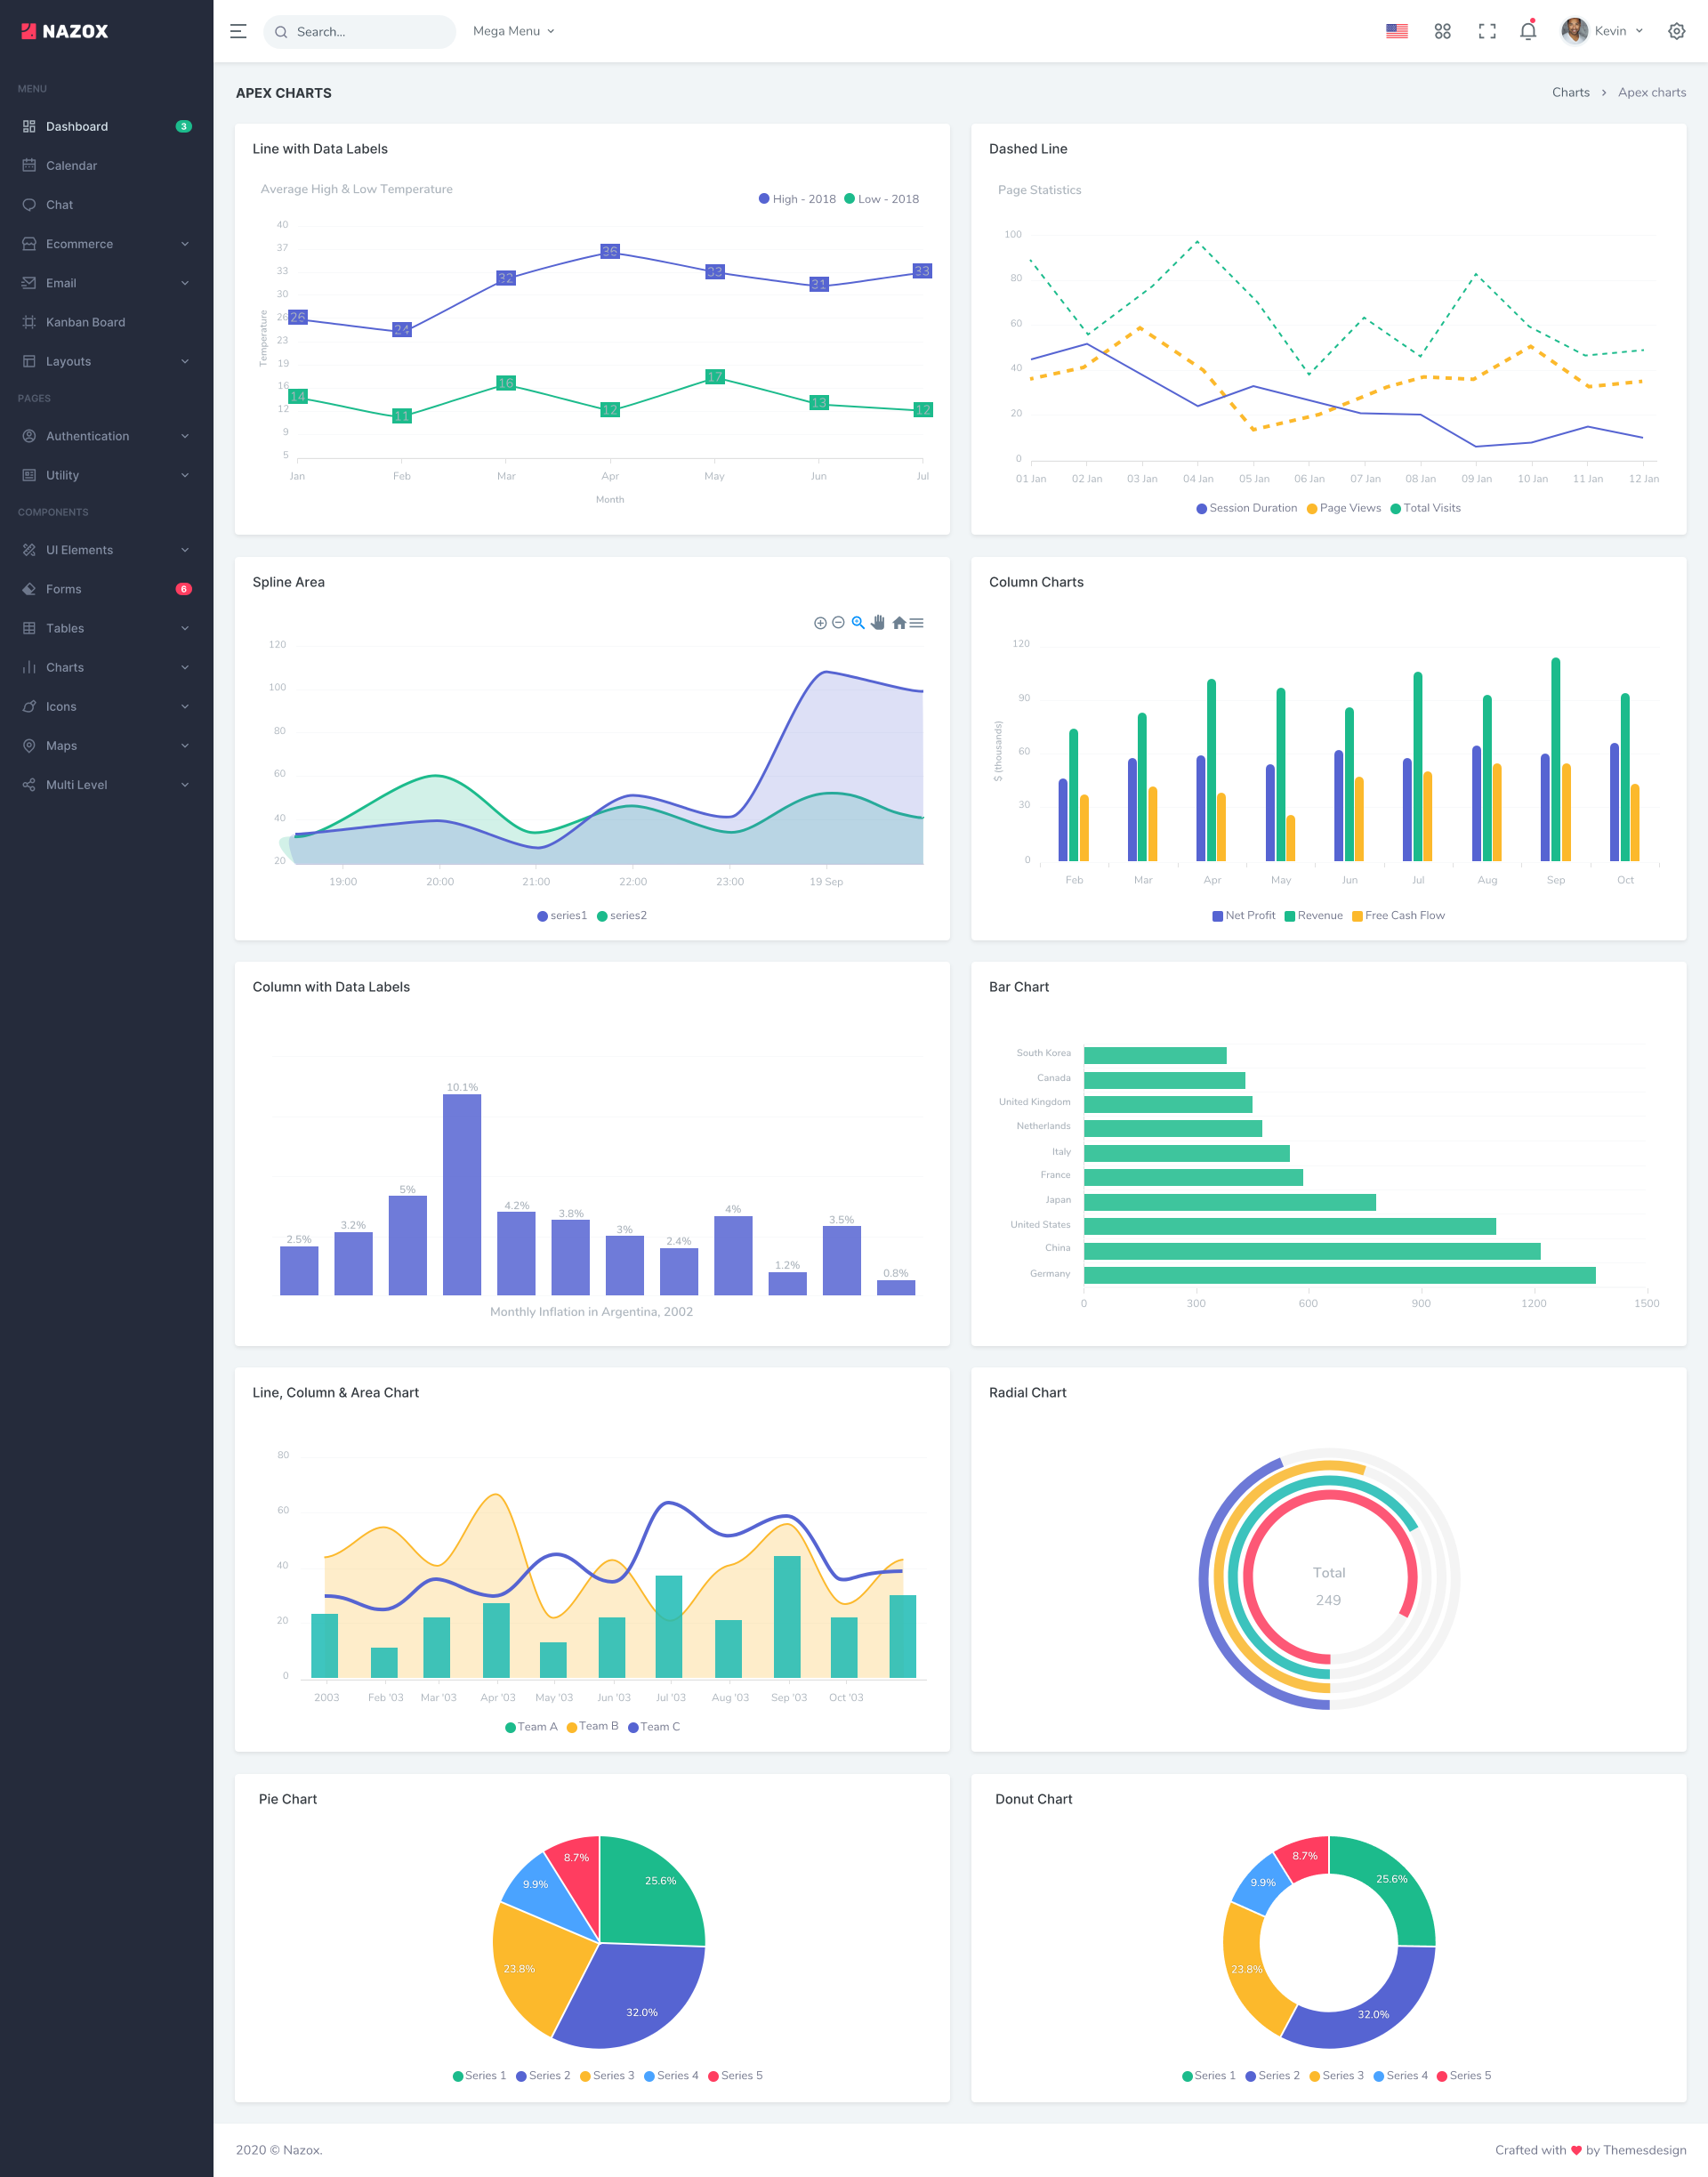This screenshot has height=2177, width=1708.
Task: Open Kanban Board menu item
Action: (x=106, y=322)
